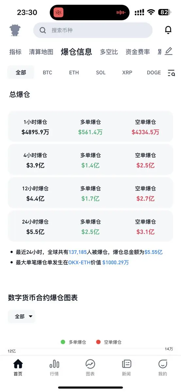This screenshot has height=392, width=181.
Task: Switch to 多空比 tab
Action: point(109,52)
